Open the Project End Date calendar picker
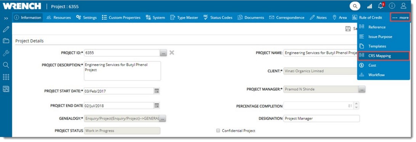This screenshot has width=416, height=142. pyautogui.click(x=157, y=106)
